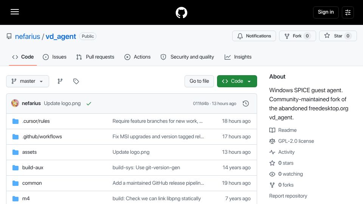The width and height of the screenshot is (363, 204).
Task: Open 'Add a maintained GitHub release pipeline' commit
Action: 158,183
